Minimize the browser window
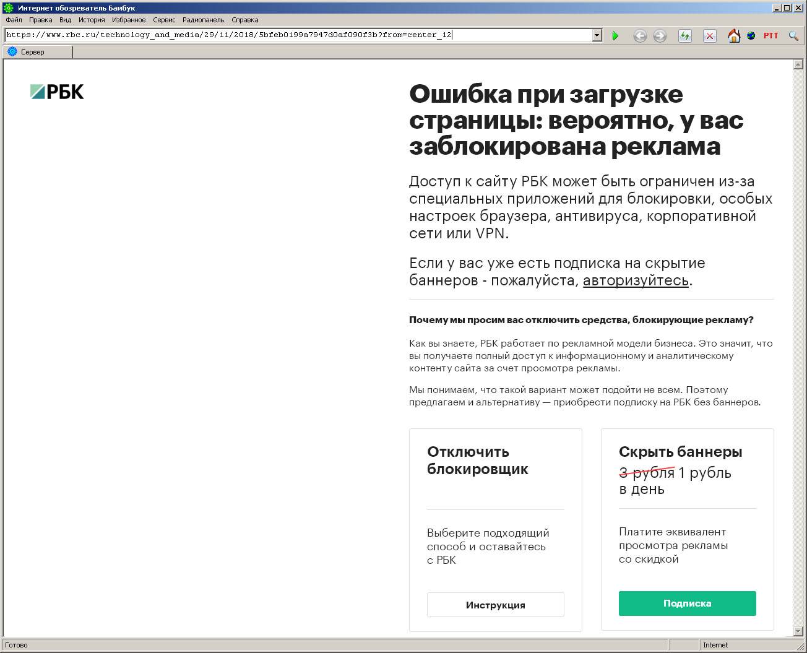Screen dimensions: 807x653 [777, 8]
